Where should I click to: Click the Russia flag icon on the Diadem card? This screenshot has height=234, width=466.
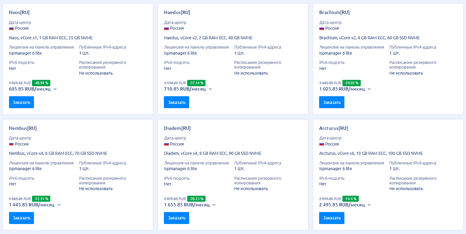[166, 144]
